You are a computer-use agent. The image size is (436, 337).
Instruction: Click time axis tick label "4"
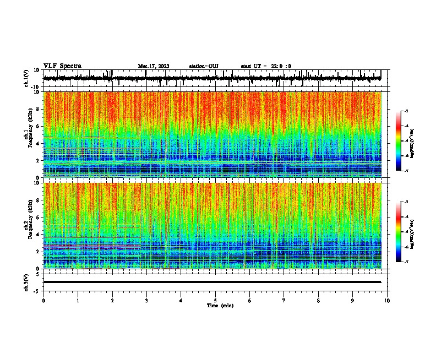(x=181, y=301)
